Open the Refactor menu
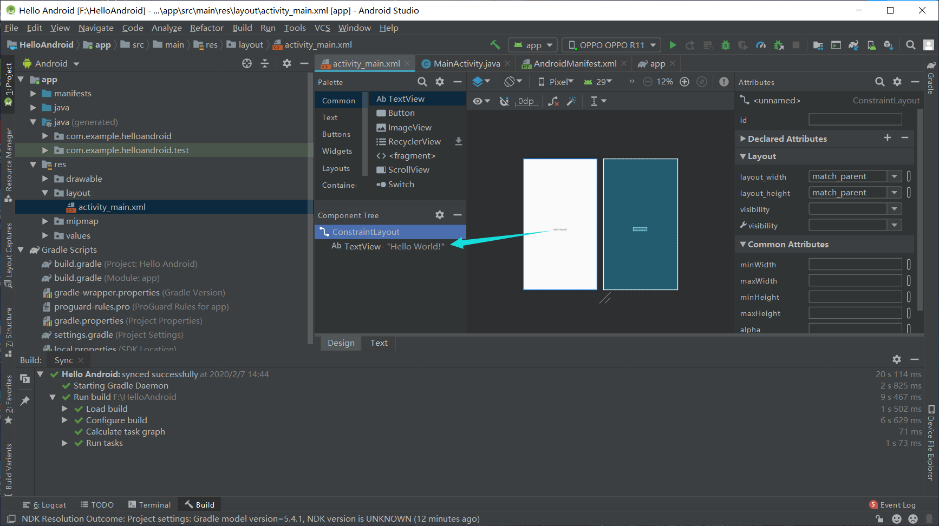939x526 pixels. click(x=206, y=28)
